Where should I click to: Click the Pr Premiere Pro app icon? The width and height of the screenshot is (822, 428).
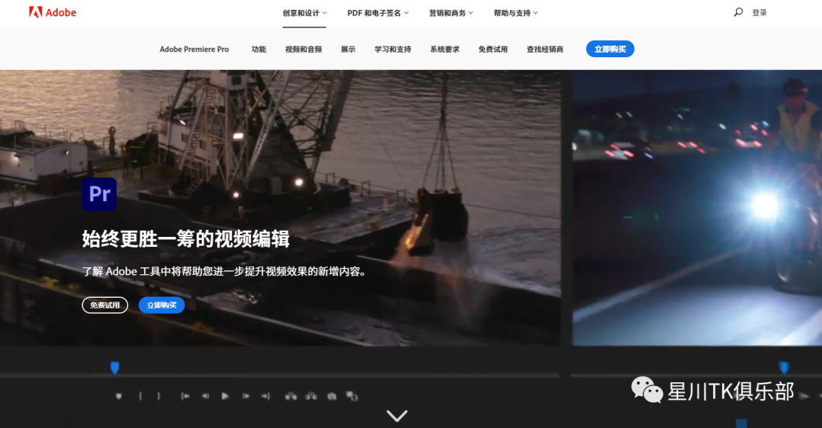(99, 194)
